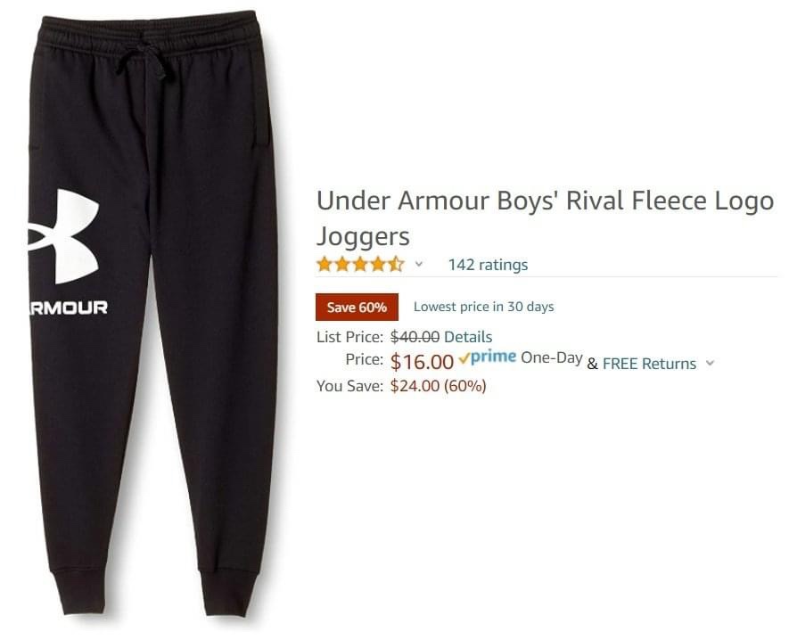Click the $24.00 (60%) savings amount
This screenshot has width=789, height=640.
pyautogui.click(x=439, y=386)
